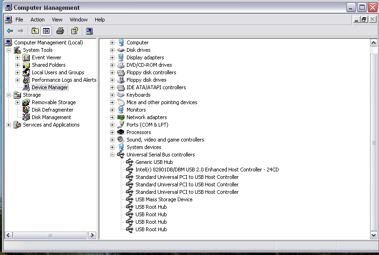Image resolution: width=379 pixels, height=255 pixels.
Task: Collapse the System Tools node
Action: pos(9,50)
